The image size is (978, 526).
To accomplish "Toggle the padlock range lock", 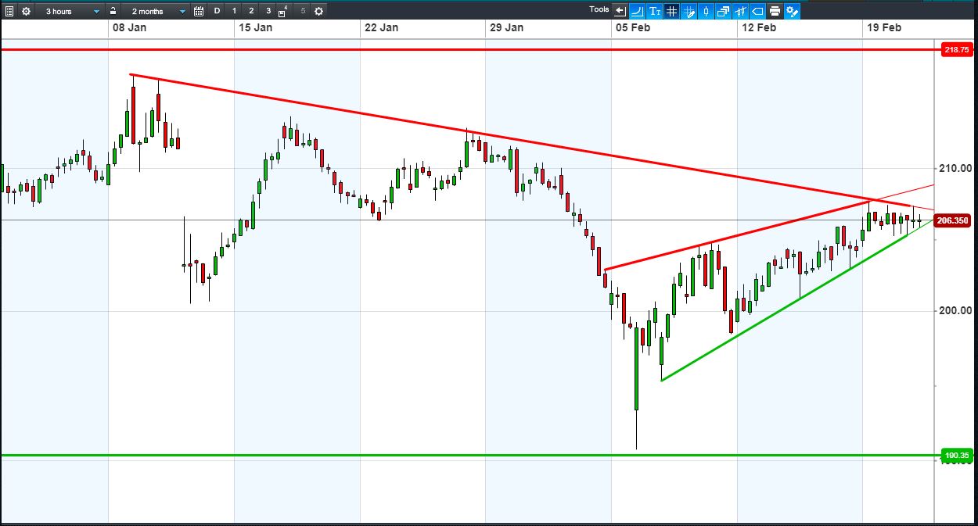I will point(113,11).
